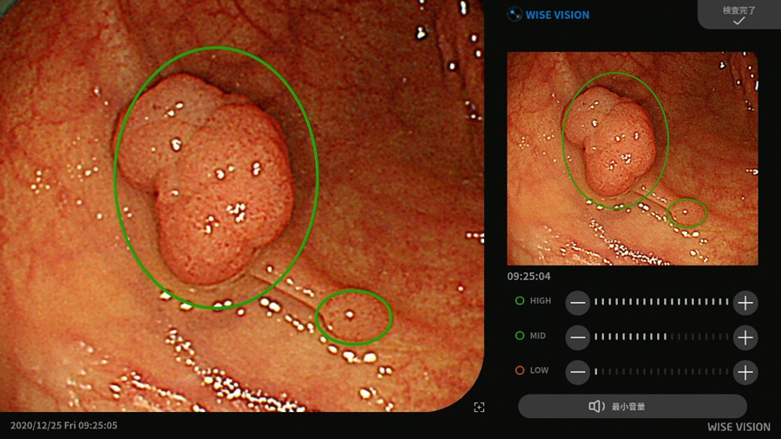Decrease the MID level with minus button
Image resolution: width=781 pixels, height=439 pixels.
(578, 337)
